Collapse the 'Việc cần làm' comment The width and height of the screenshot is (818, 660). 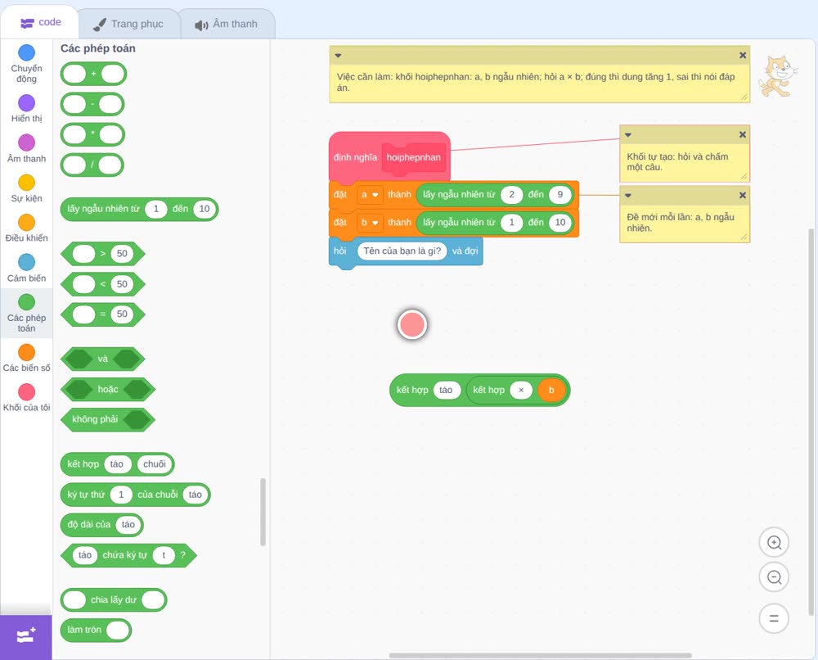[x=338, y=56]
